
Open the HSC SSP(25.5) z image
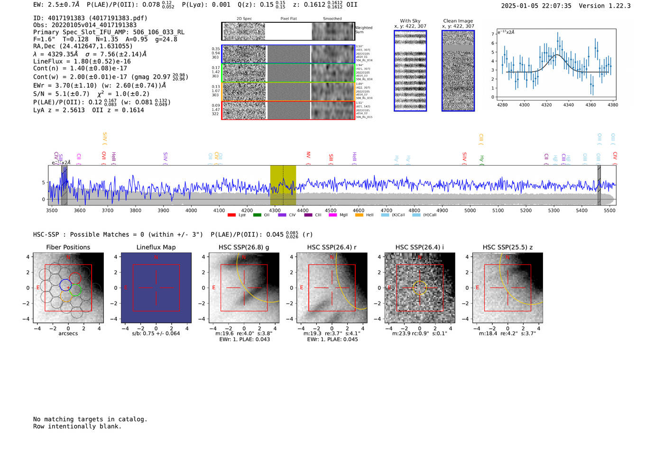tap(507, 287)
